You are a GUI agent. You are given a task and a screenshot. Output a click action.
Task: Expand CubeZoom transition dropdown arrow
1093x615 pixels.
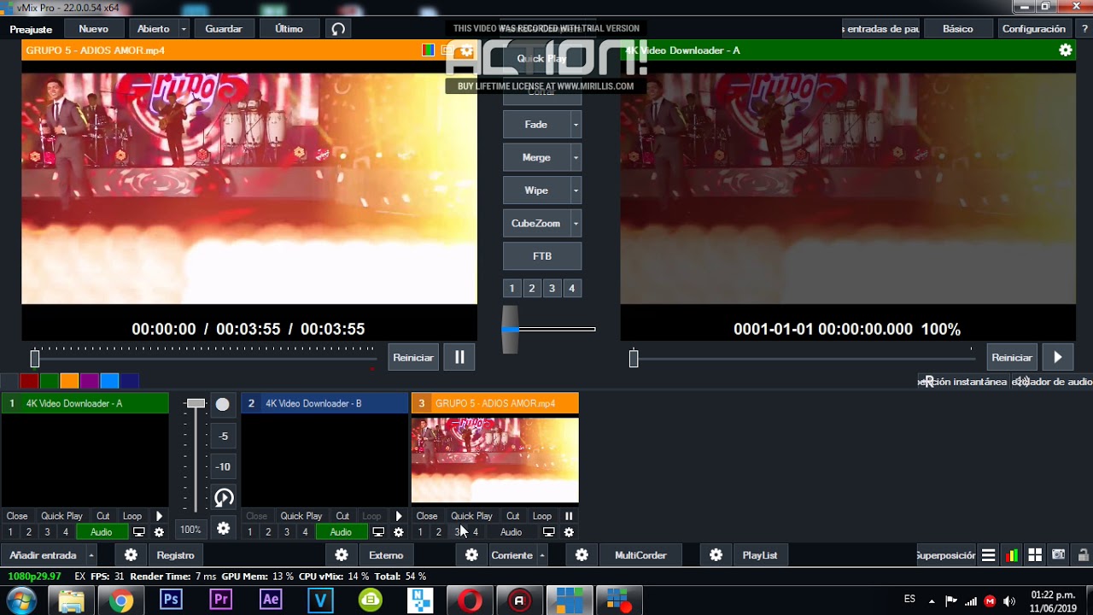[x=576, y=224]
